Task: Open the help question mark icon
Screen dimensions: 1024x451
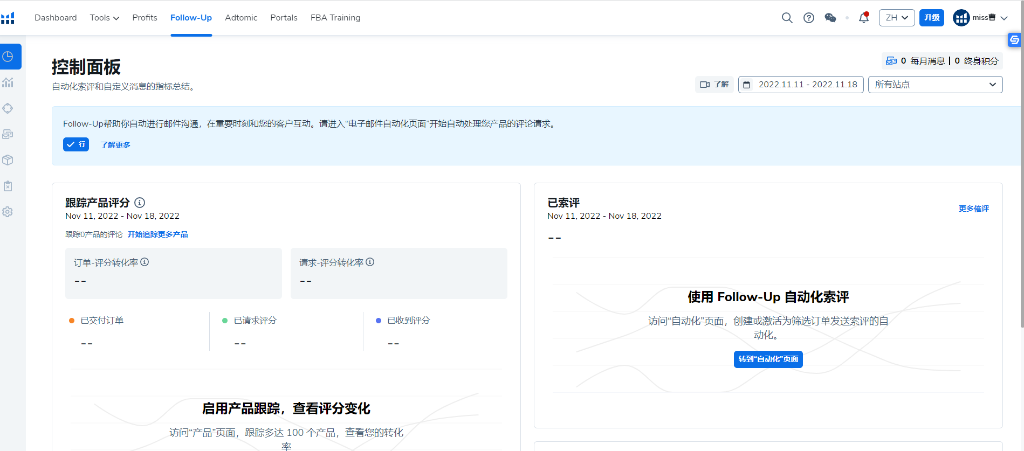Action: tap(808, 18)
